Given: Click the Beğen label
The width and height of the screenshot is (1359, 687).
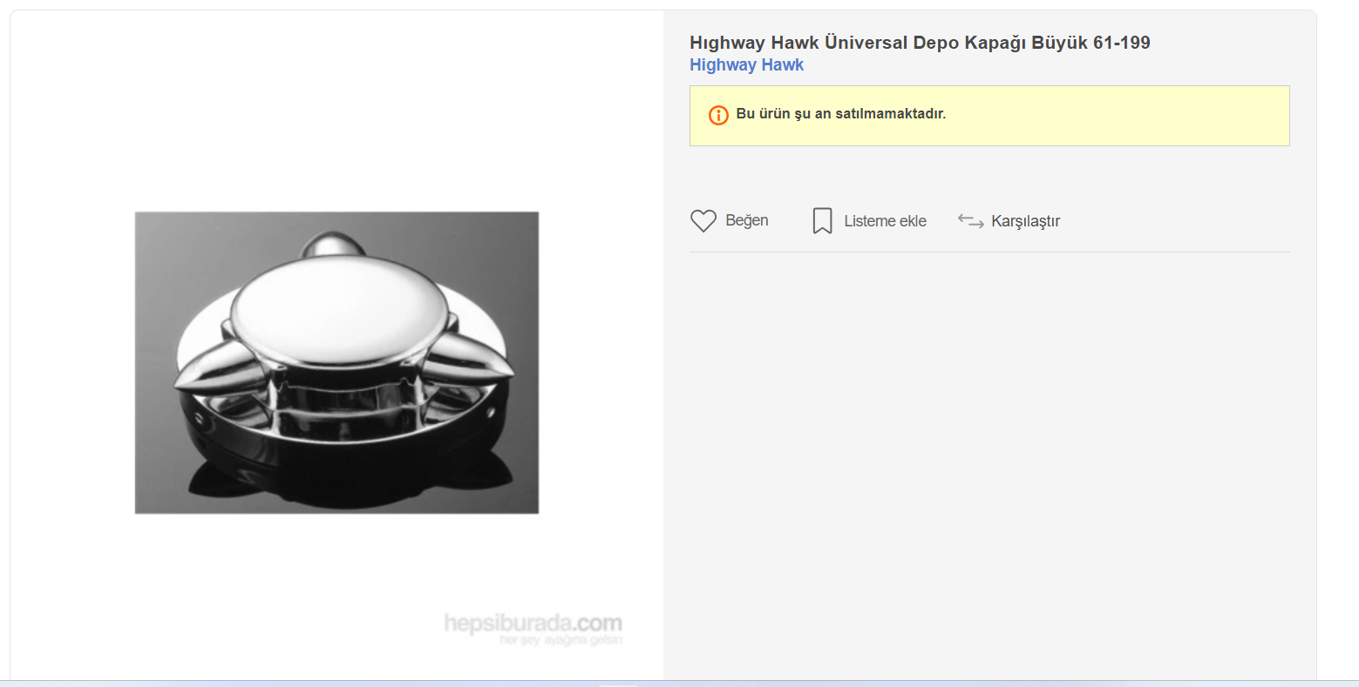Looking at the screenshot, I should pos(747,220).
